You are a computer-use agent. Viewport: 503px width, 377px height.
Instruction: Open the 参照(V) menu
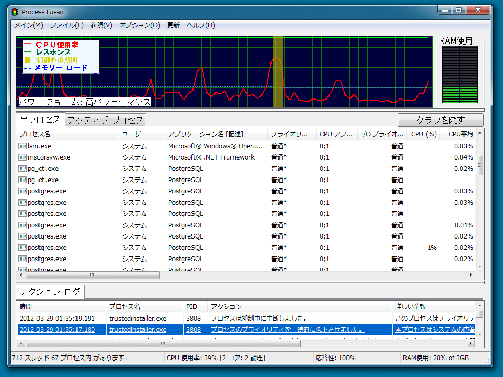click(102, 25)
